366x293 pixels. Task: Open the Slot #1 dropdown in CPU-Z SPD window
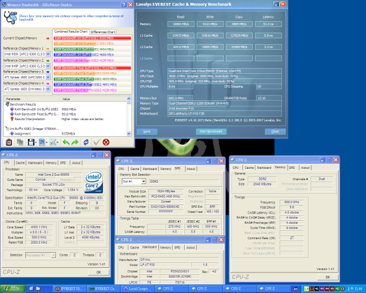tap(144, 181)
